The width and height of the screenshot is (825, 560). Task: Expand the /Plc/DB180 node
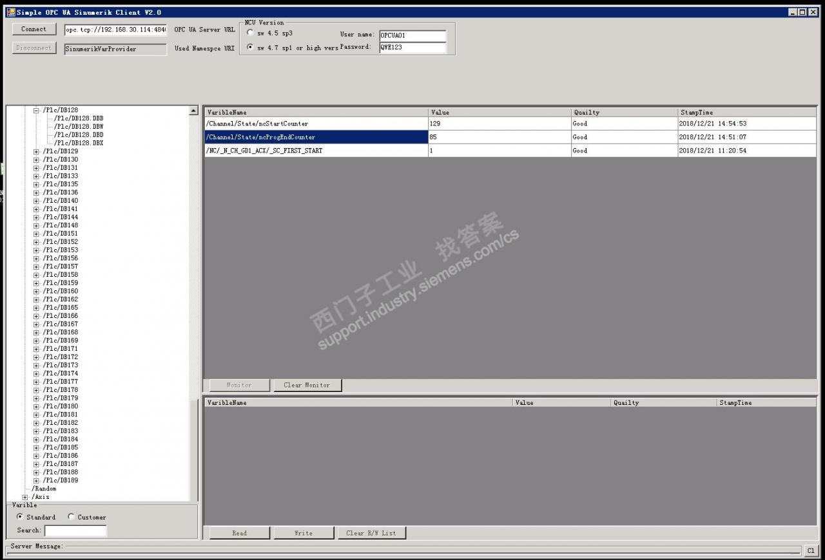pos(37,406)
